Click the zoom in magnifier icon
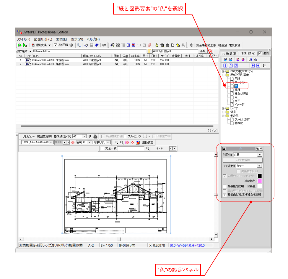 [116, 142]
